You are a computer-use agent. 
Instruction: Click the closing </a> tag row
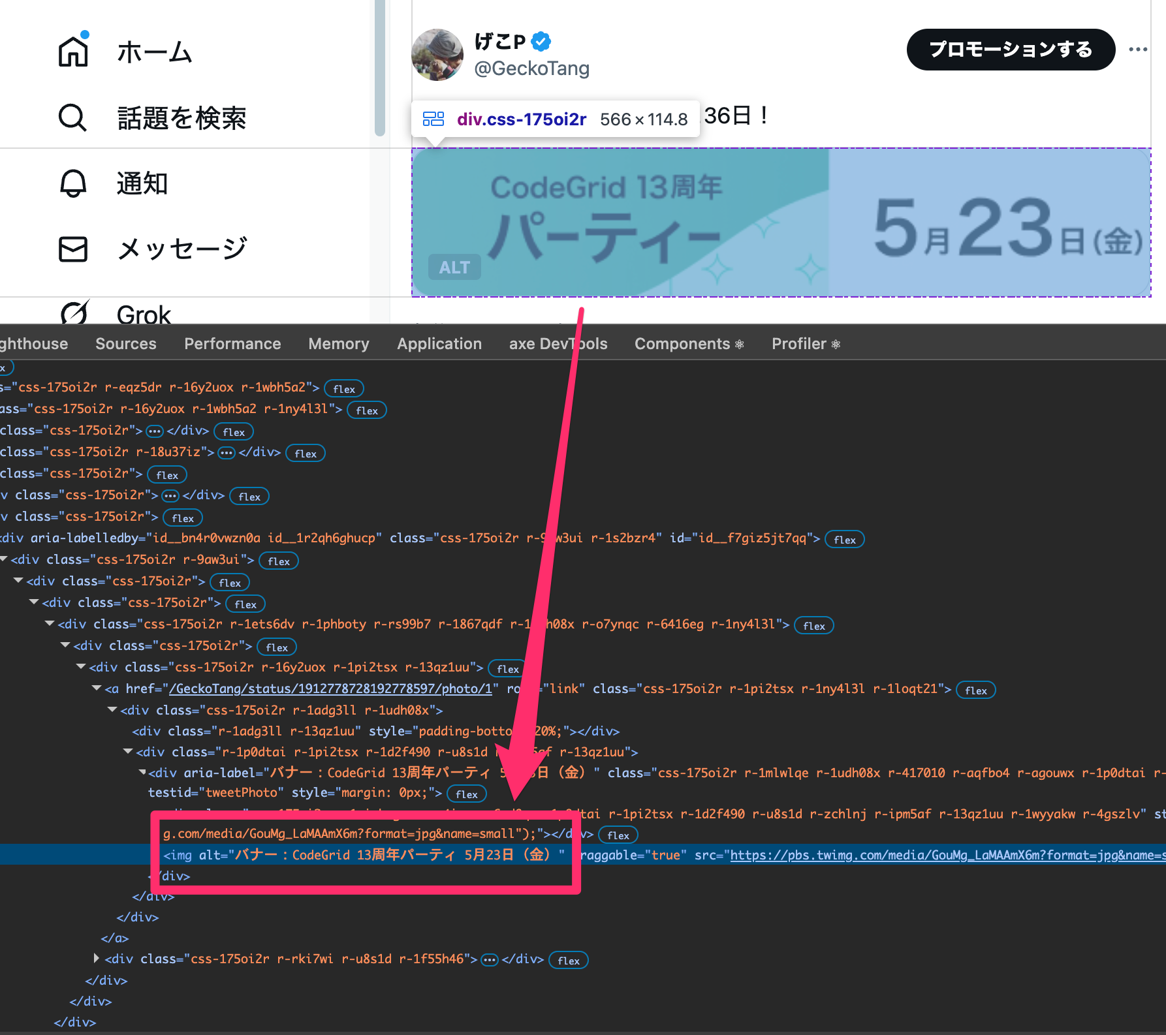115,938
